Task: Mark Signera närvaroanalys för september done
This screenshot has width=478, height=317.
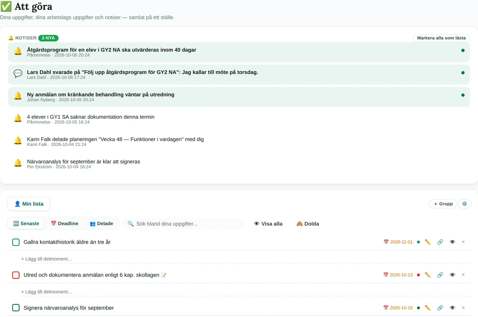Action: click(16, 308)
